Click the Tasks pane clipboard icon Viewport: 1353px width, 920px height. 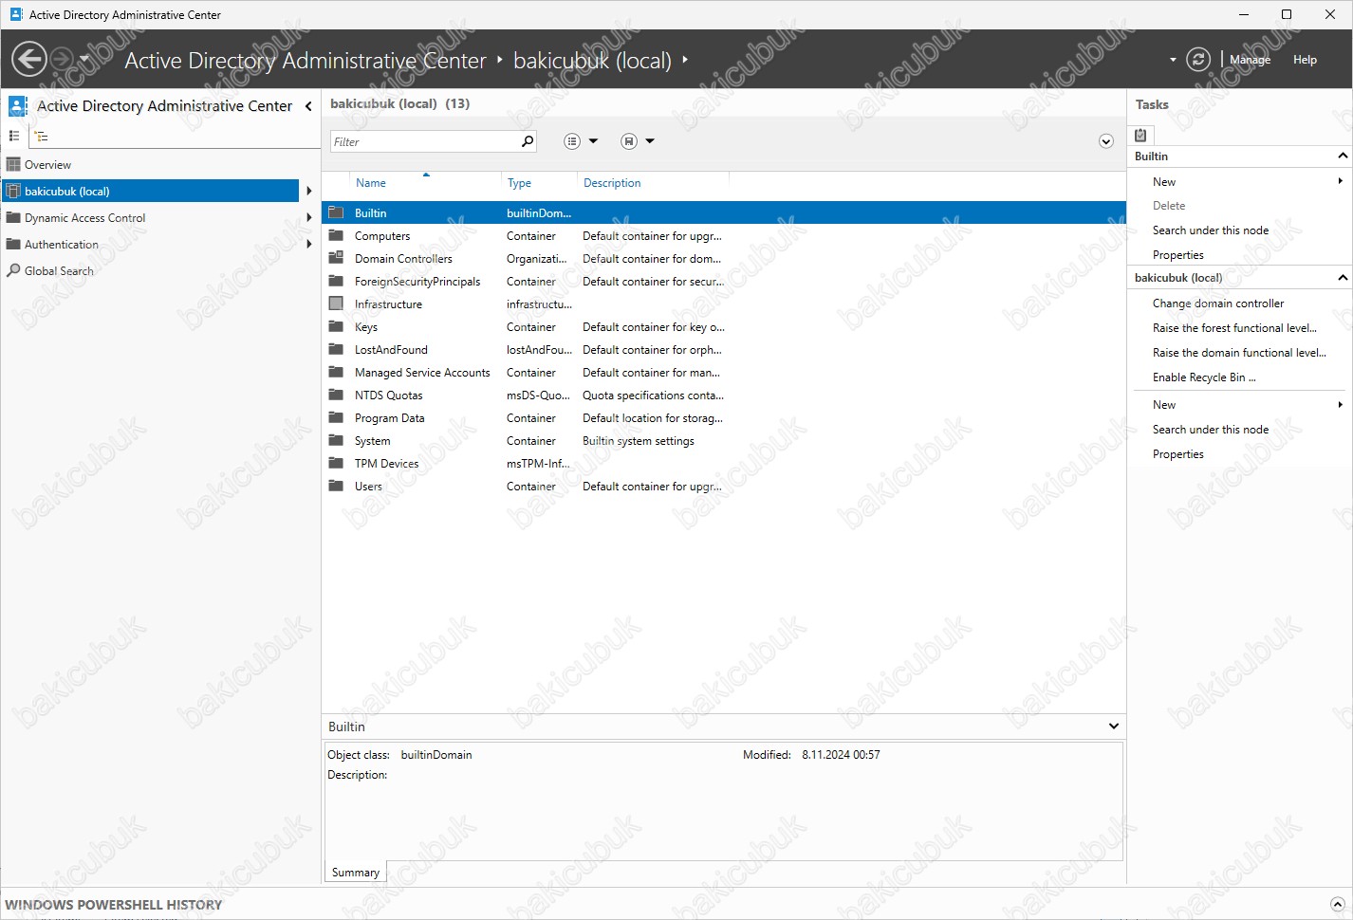click(1140, 135)
